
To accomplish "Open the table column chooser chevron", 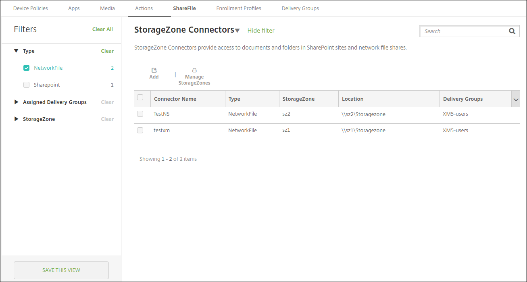I will pos(515,99).
